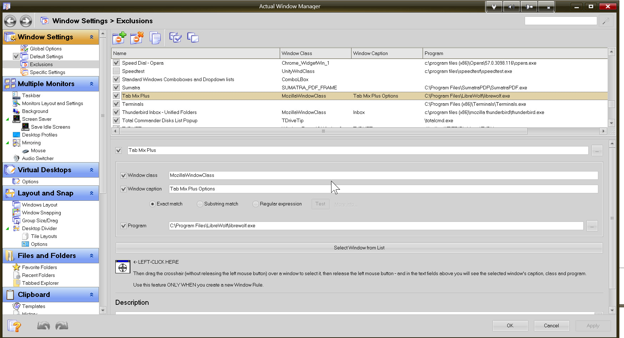Toggle the Window class checkbox
The height and width of the screenshot is (338, 624).
[x=124, y=175]
